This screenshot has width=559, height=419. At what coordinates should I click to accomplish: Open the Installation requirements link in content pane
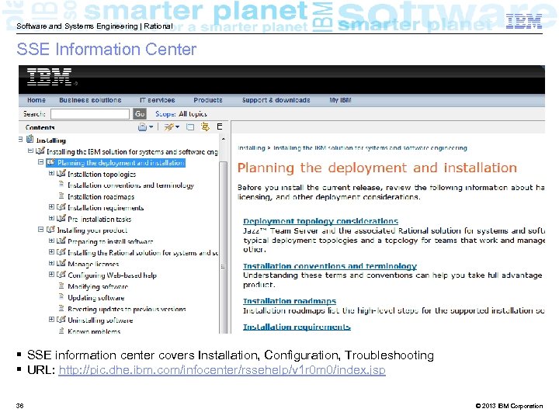(297, 327)
